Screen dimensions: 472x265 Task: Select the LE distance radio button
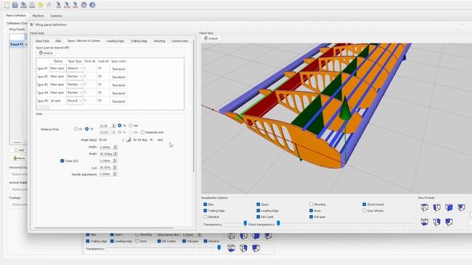pyautogui.click(x=76, y=129)
